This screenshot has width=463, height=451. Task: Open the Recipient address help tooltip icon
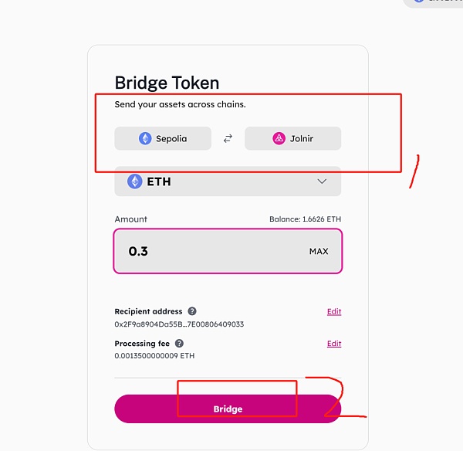(191, 311)
